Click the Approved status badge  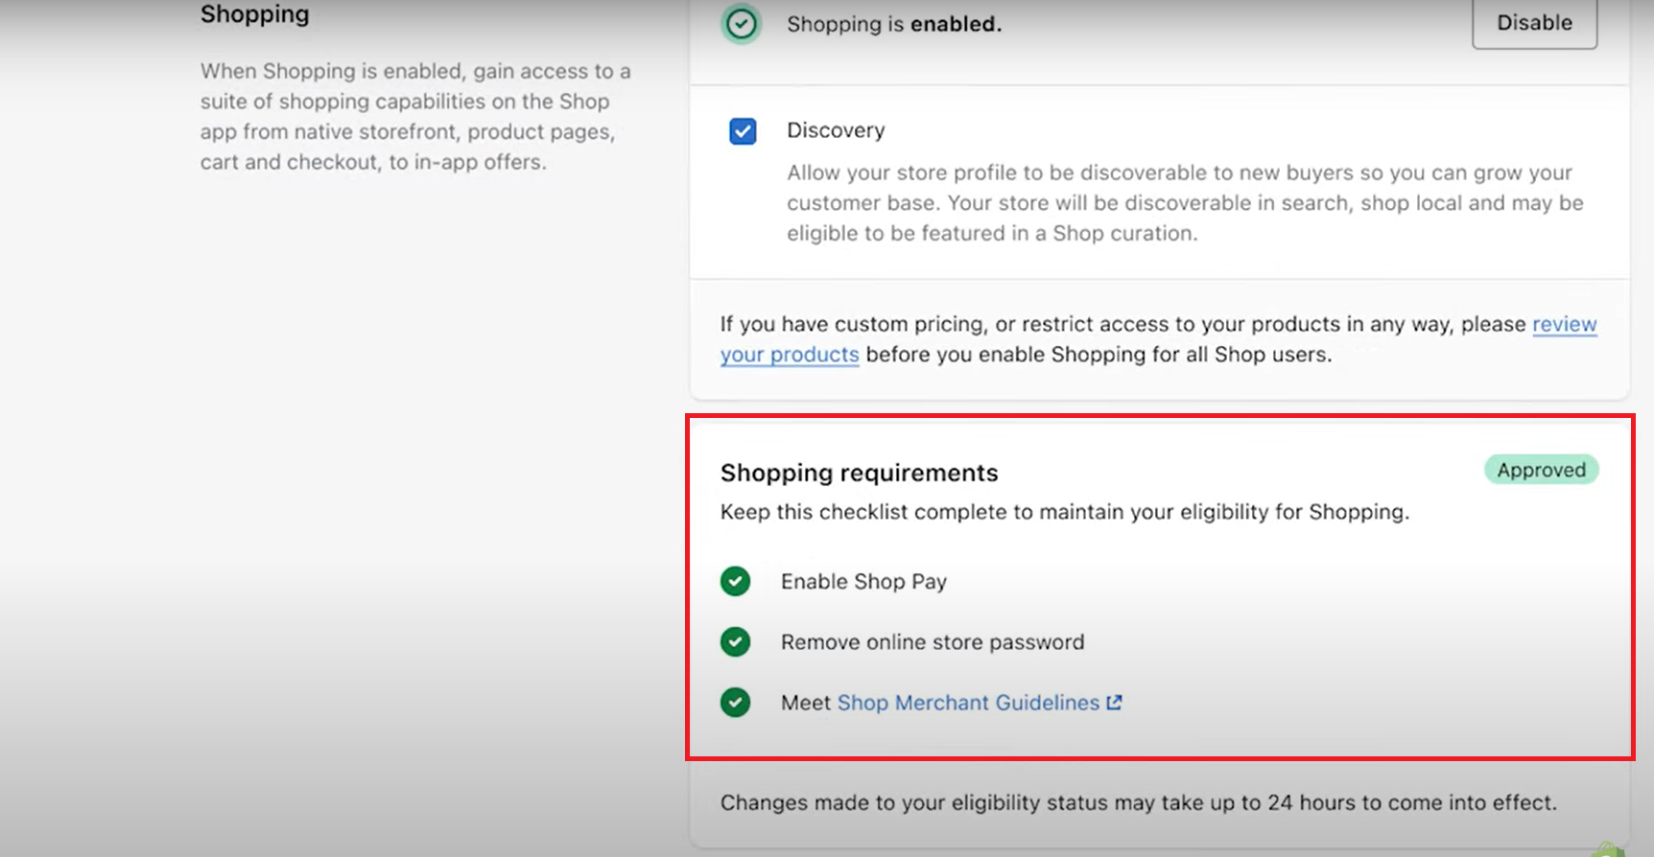pos(1541,470)
